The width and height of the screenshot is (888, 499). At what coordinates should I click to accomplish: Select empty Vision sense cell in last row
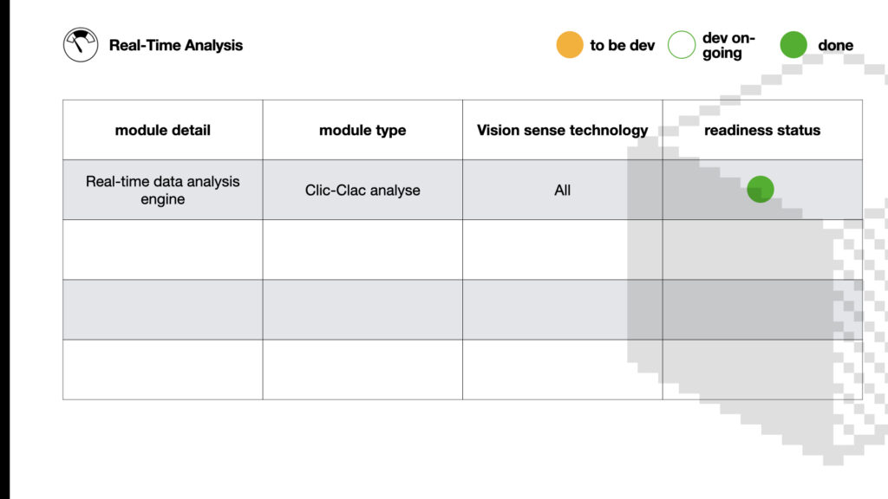[562, 369]
